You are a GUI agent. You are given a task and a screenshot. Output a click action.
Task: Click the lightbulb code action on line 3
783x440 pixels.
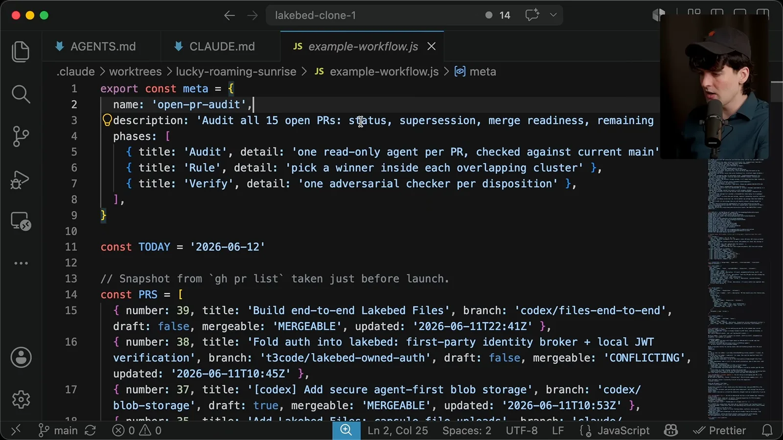tap(107, 120)
